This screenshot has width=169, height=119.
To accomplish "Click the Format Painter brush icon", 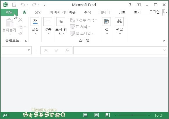I will tap(20, 33).
